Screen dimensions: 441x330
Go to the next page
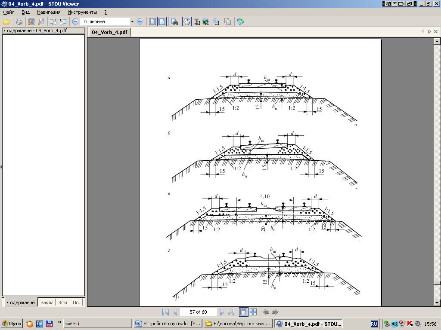222,312
